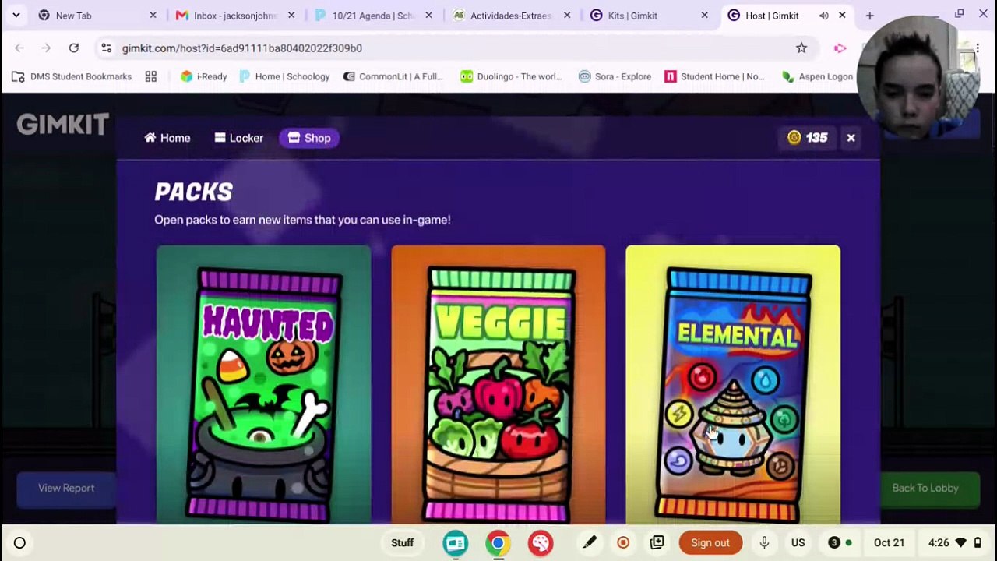Switch to the Actividades-Extraes tab
997x561 pixels.
point(512,16)
